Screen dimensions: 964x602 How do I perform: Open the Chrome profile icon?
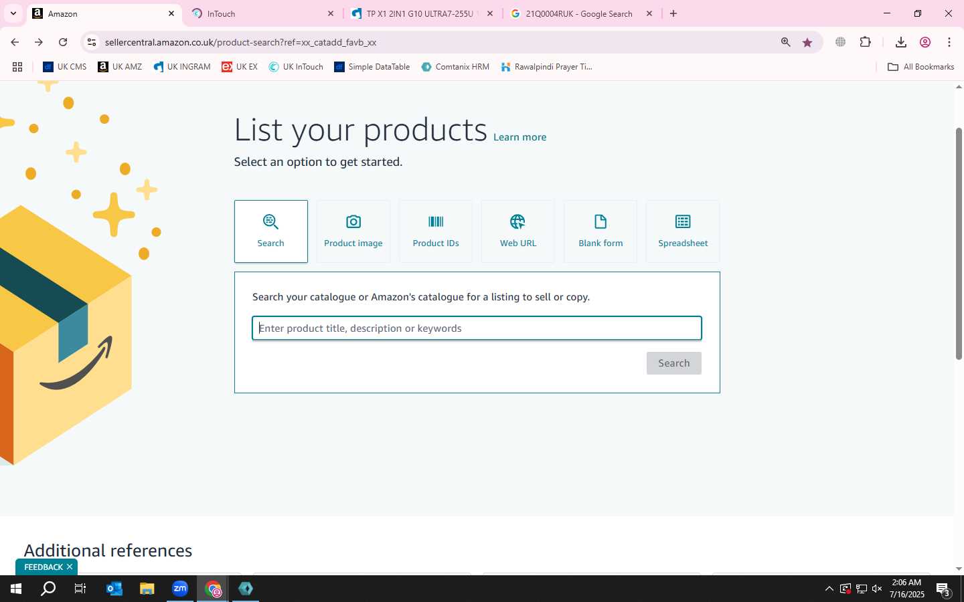(925, 42)
